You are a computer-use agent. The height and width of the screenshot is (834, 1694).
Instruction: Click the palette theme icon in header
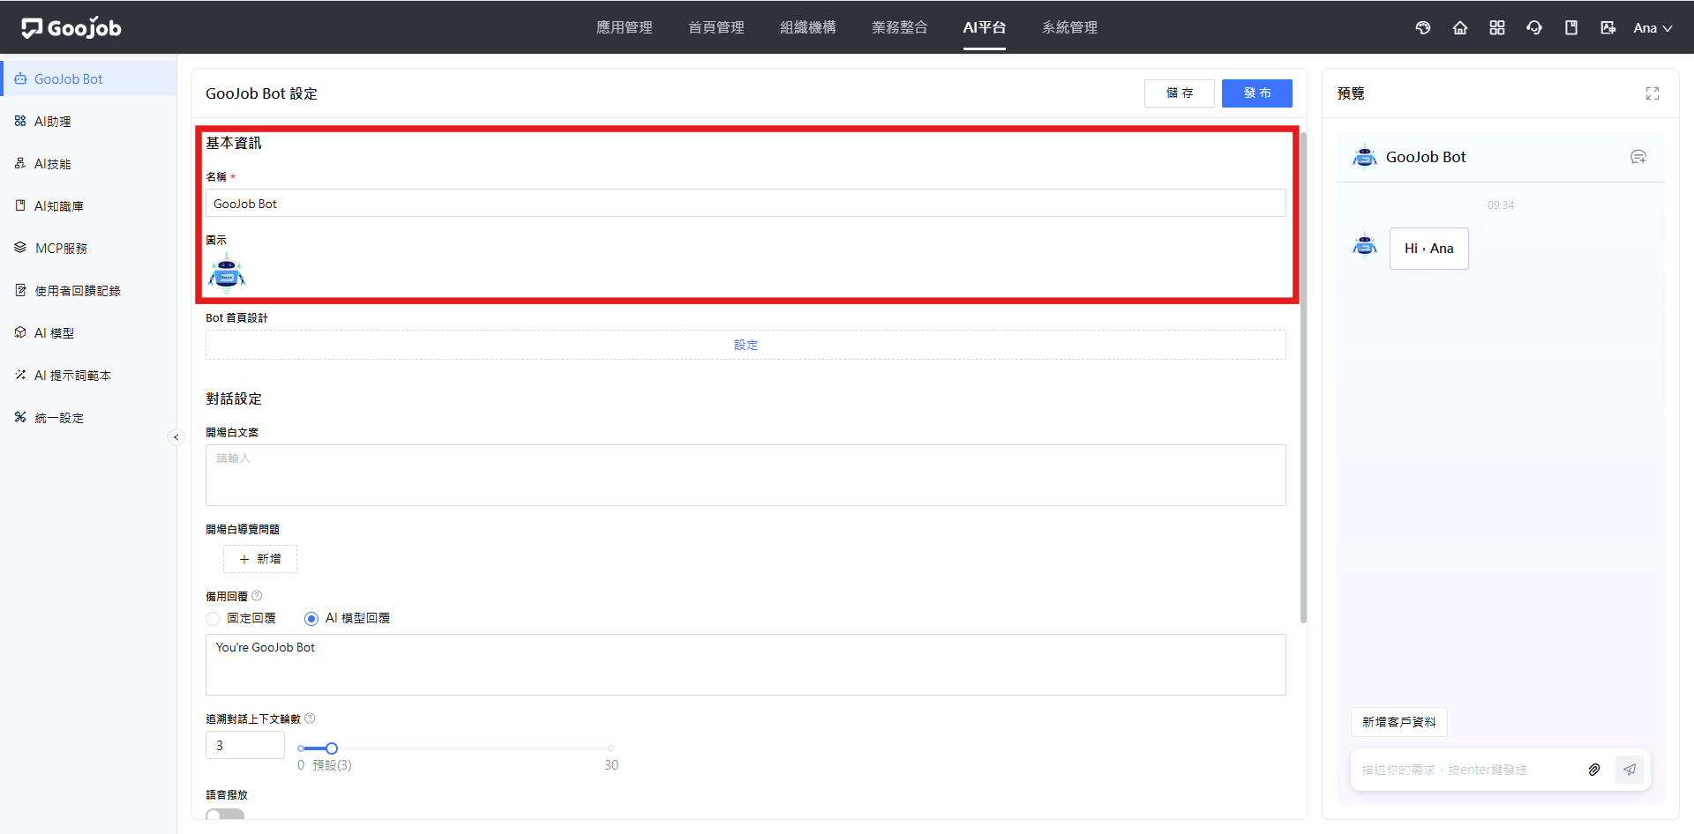pos(1423,28)
